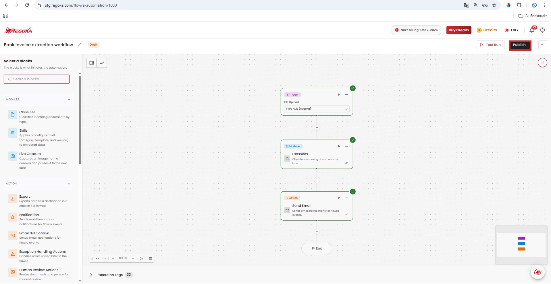Click the Publish button

click(519, 45)
